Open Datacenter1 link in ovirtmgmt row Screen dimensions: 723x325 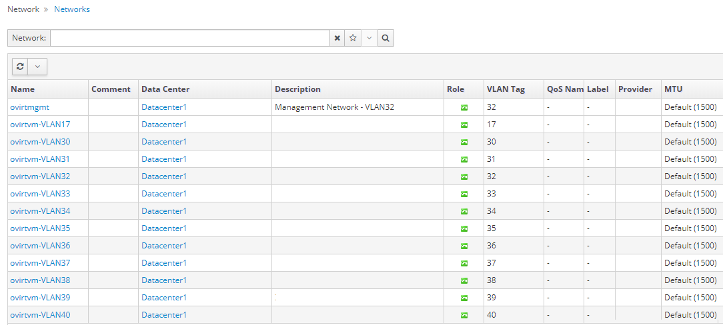164,107
